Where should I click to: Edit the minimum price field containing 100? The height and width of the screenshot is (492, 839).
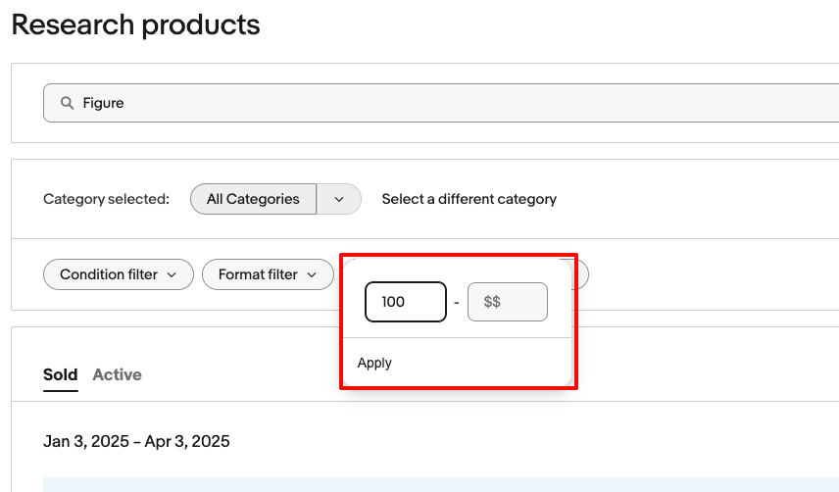click(406, 302)
